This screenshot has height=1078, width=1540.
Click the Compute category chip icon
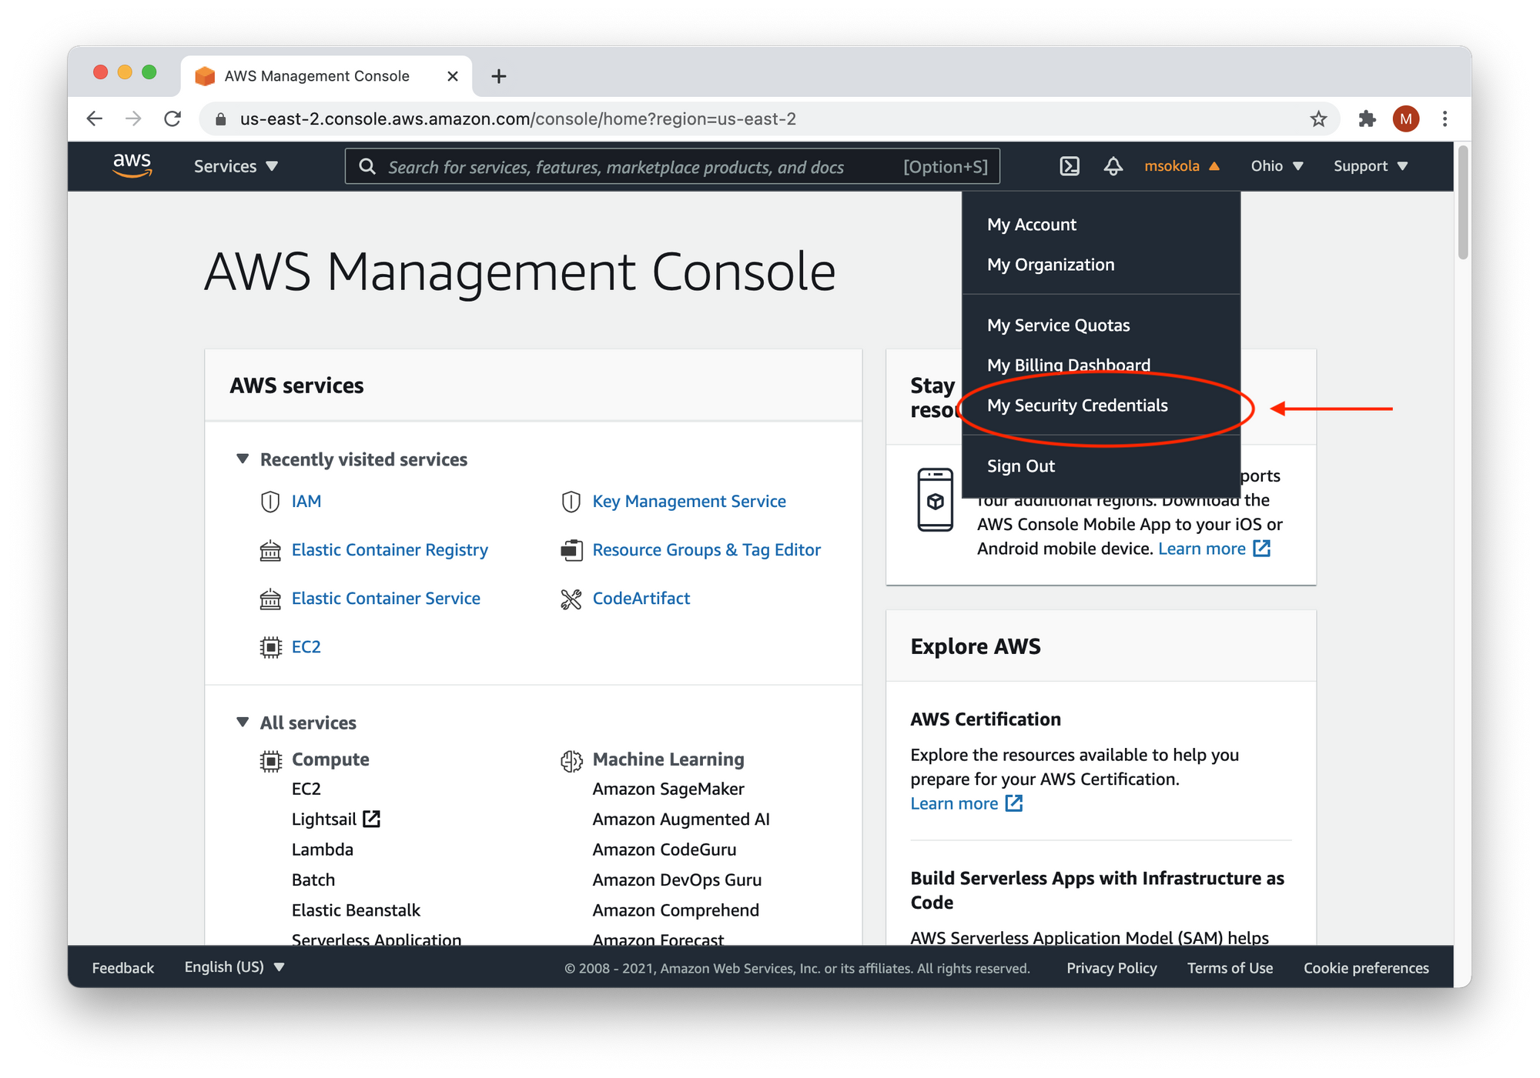point(270,760)
